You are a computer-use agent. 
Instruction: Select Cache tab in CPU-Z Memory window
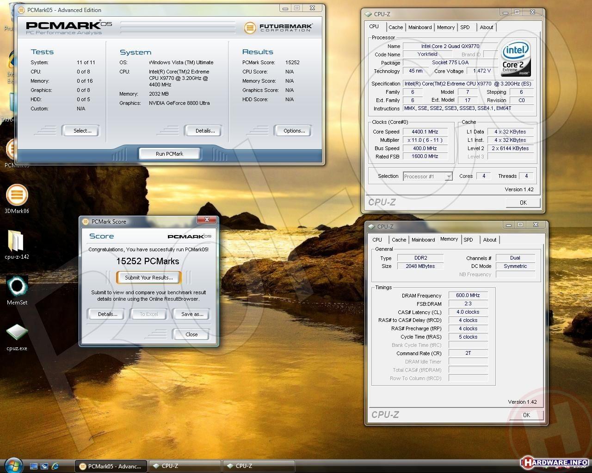pos(399,240)
